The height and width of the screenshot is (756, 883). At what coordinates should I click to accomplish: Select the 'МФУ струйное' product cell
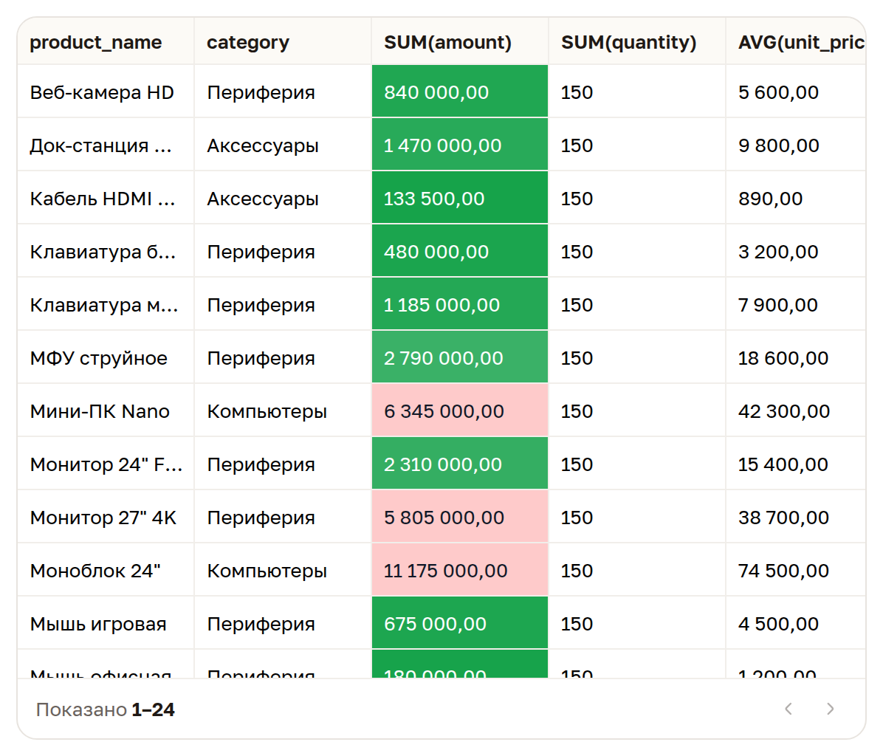[106, 357]
